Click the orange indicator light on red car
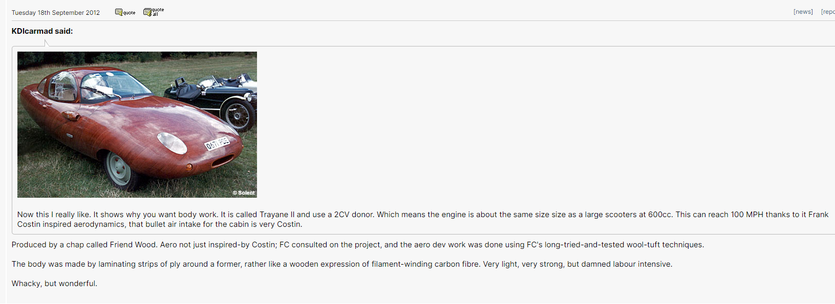Viewport: 835px width, 304px height. pos(189,167)
